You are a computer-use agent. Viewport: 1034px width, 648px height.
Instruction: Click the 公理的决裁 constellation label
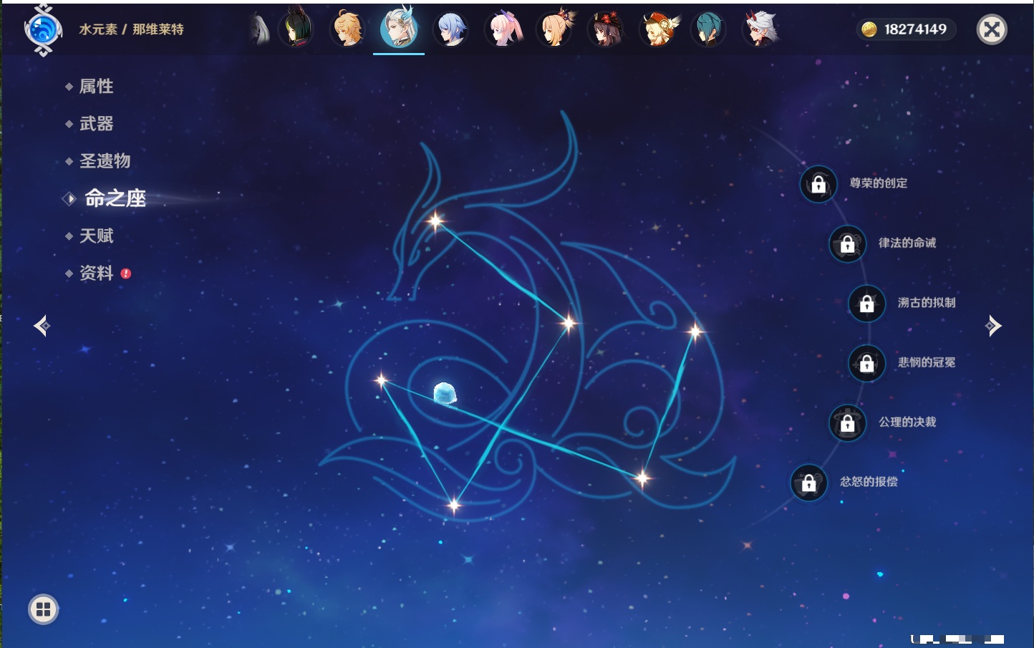pos(907,422)
